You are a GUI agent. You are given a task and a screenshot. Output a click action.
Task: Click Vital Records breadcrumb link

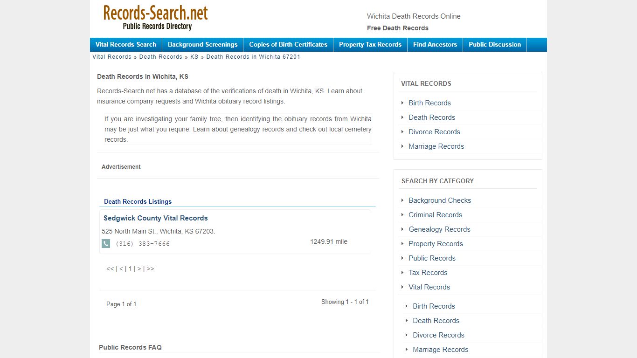coord(112,57)
